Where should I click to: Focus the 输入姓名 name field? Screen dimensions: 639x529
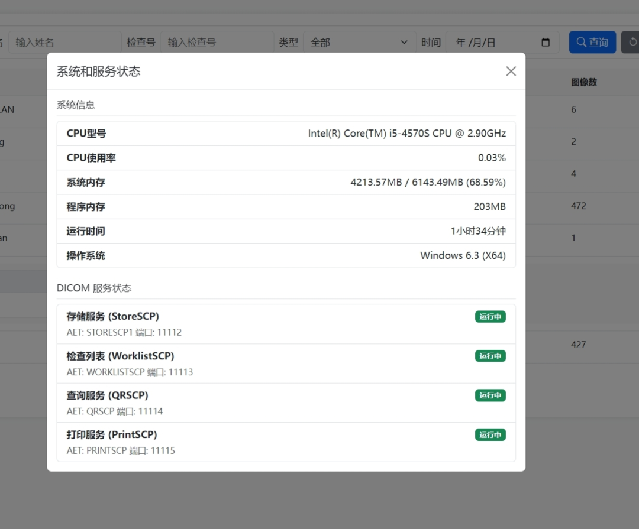point(64,43)
